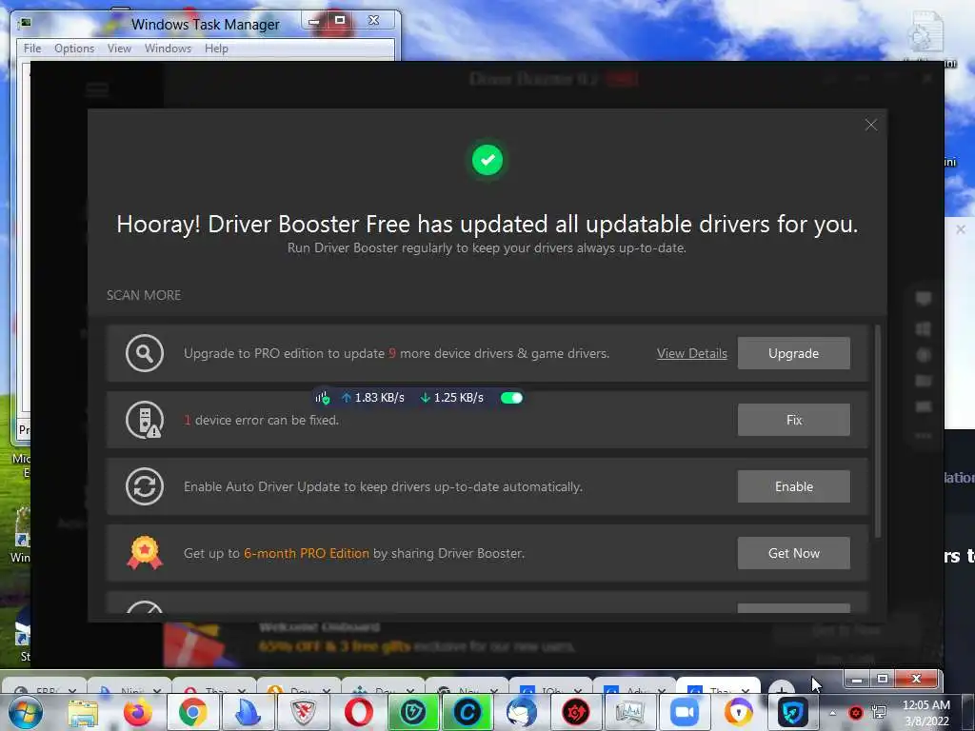Open Windows menu in Windows Task Manager

(x=168, y=48)
